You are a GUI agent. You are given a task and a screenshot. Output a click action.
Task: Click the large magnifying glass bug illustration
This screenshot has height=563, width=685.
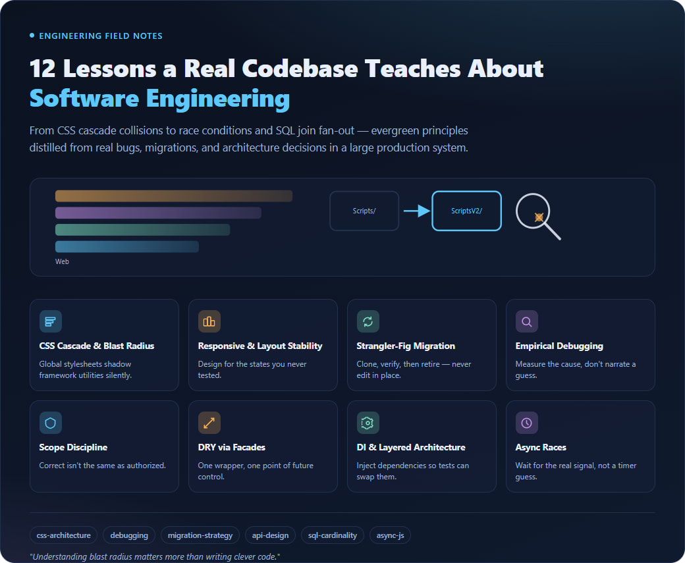tap(538, 217)
